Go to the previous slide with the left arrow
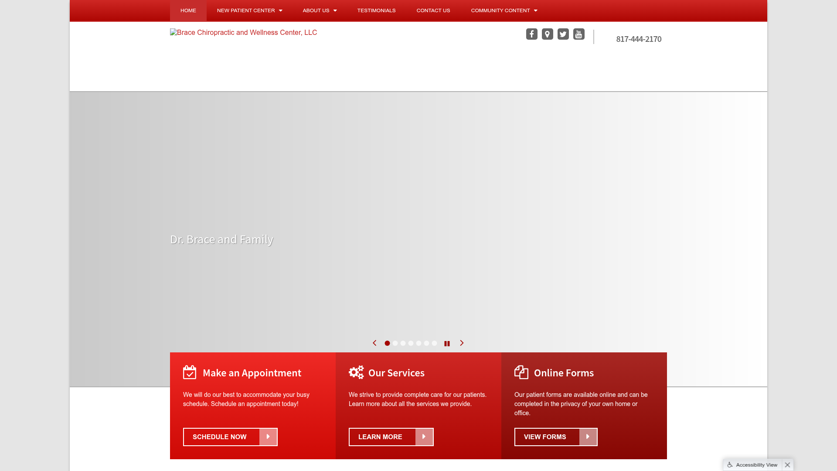The image size is (837, 471). pyautogui.click(x=374, y=343)
